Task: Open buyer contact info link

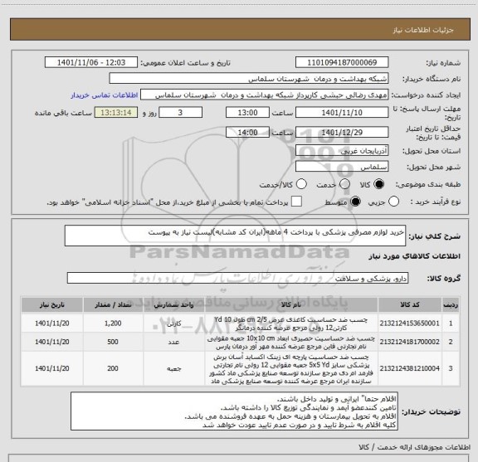Action: [x=105, y=95]
